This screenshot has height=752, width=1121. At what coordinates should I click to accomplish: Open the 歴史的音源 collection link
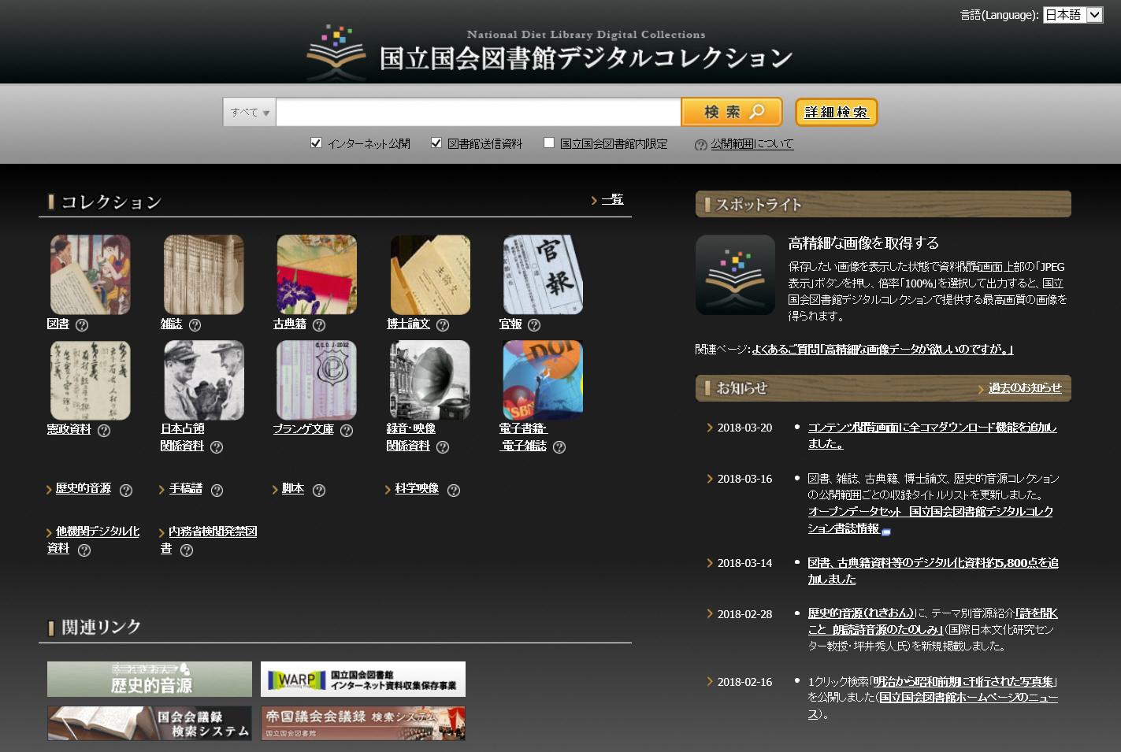tap(84, 488)
